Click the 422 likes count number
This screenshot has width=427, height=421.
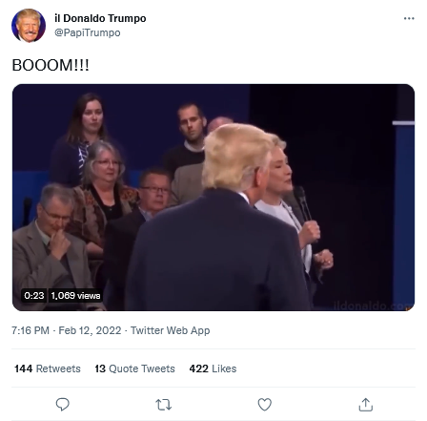tap(198, 368)
